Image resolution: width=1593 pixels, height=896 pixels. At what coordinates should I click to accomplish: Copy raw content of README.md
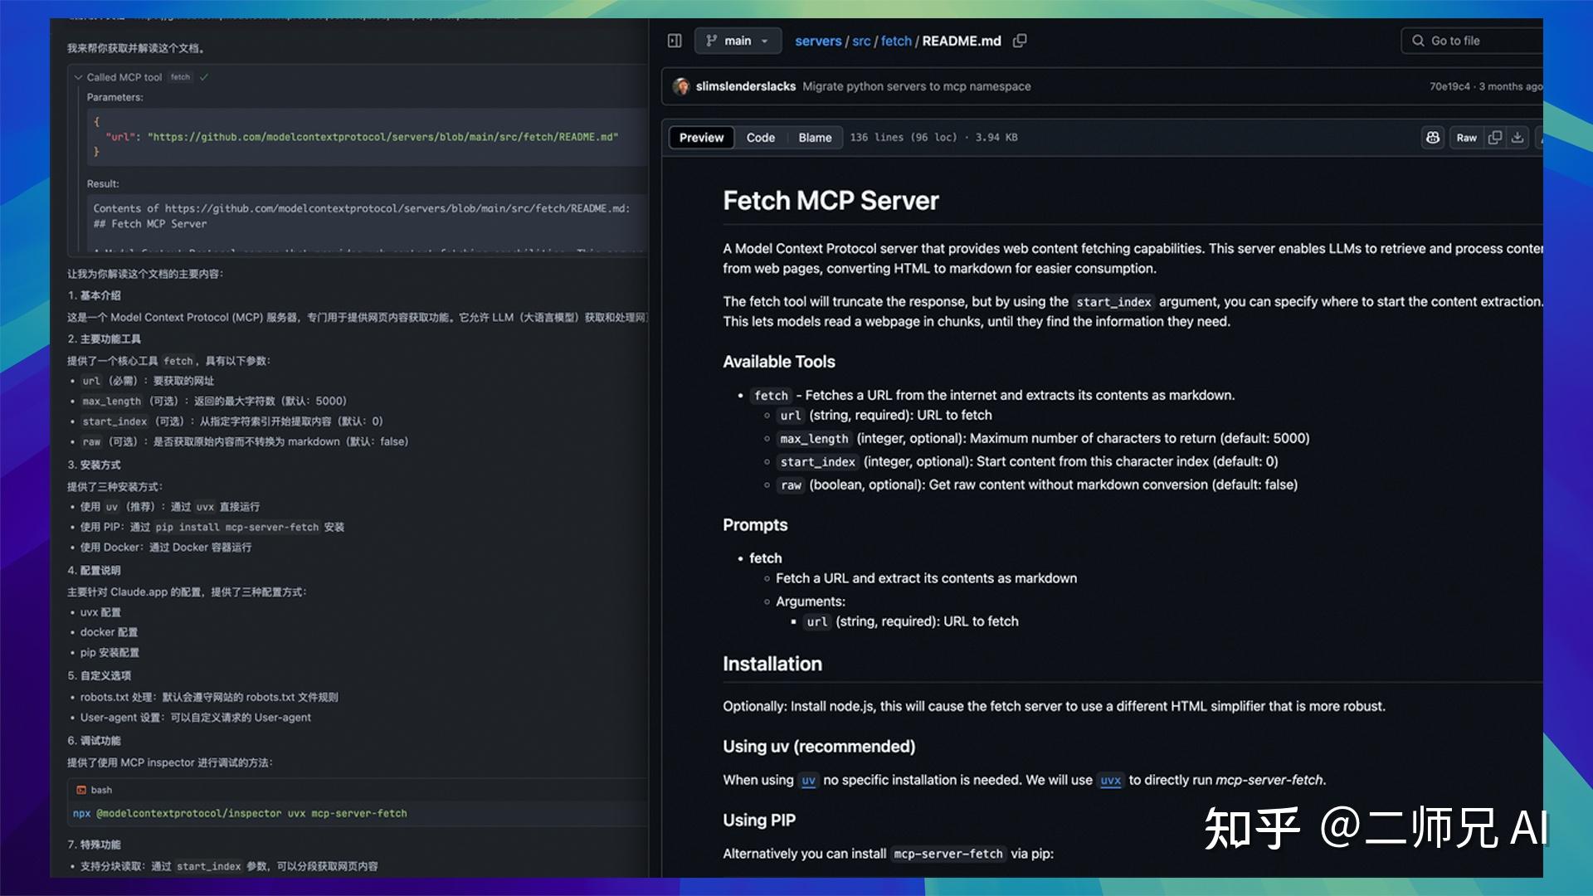tap(1494, 137)
